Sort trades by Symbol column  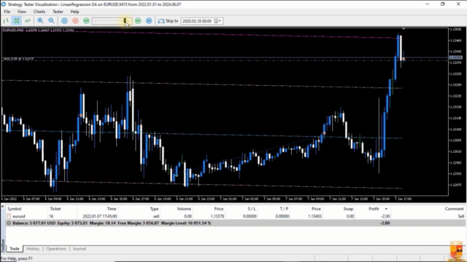[x=26, y=209]
